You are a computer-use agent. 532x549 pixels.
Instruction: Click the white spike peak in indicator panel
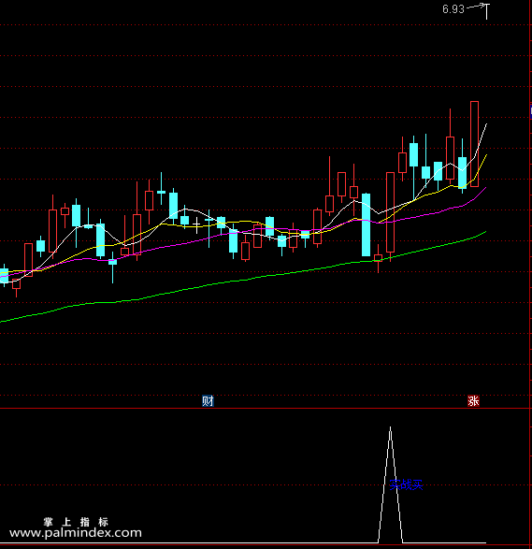click(x=390, y=427)
